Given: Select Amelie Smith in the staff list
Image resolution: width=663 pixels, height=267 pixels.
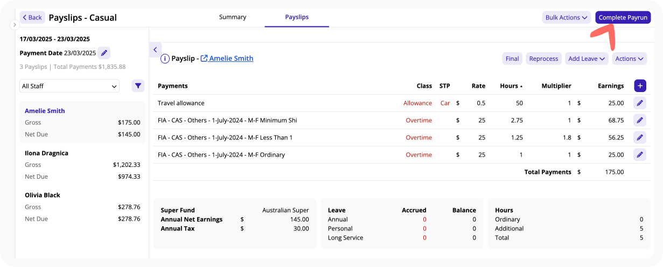Looking at the screenshot, I should [x=82, y=122].
